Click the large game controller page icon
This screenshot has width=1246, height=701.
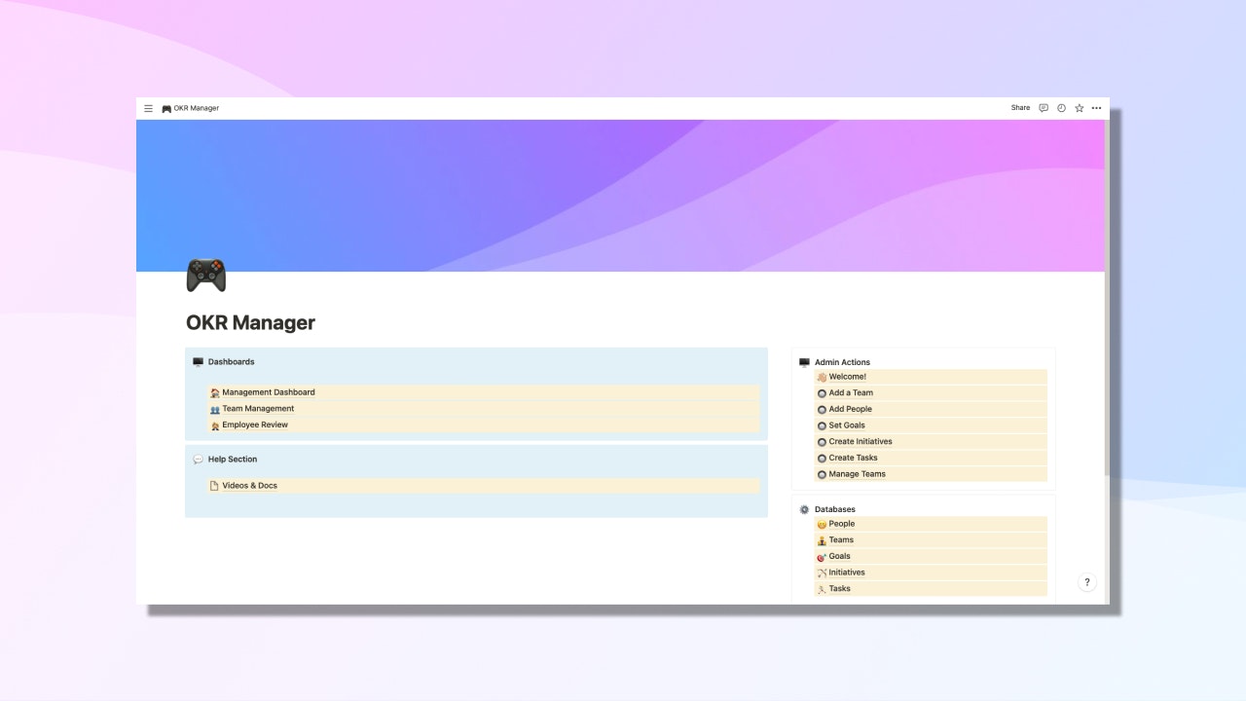pos(205,276)
